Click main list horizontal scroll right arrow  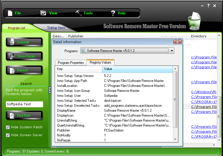[214, 145]
